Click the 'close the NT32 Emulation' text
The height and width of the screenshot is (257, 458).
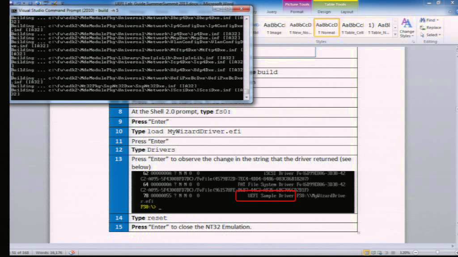(215, 227)
